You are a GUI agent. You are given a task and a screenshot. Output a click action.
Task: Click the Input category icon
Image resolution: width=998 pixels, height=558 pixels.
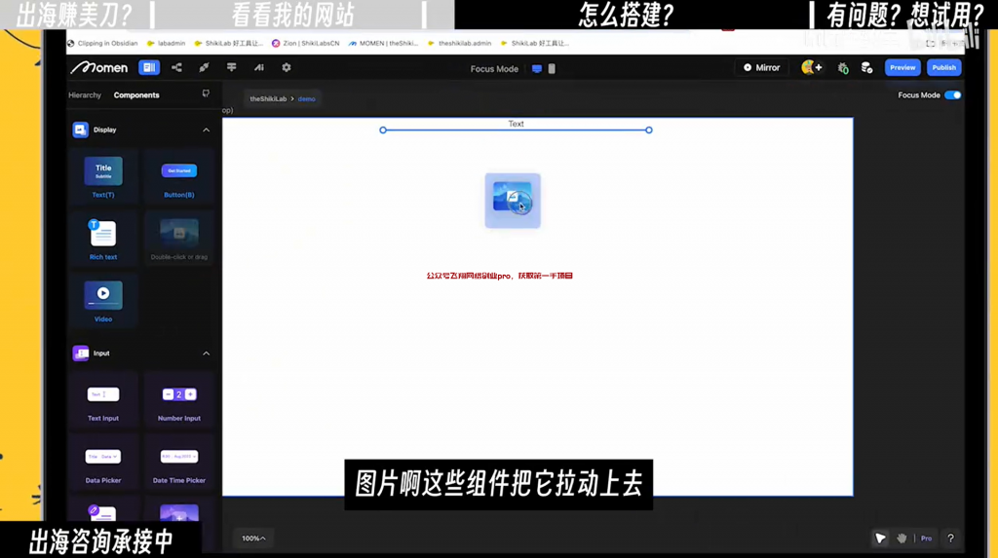80,353
